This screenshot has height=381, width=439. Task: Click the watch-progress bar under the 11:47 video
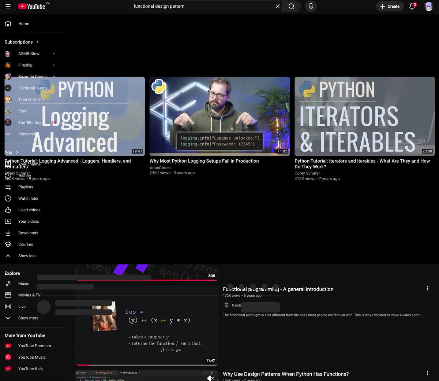[x=147, y=365]
